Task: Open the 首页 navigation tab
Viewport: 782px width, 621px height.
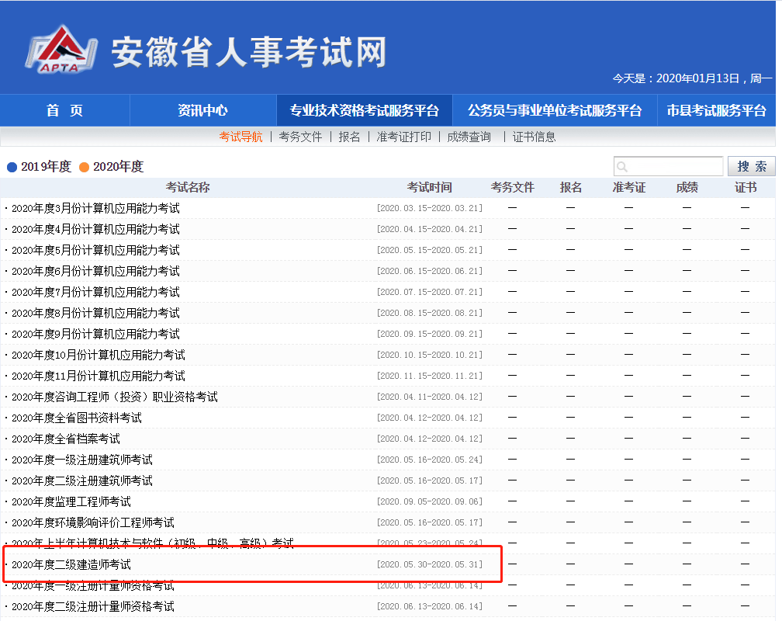Action: pyautogui.click(x=64, y=110)
